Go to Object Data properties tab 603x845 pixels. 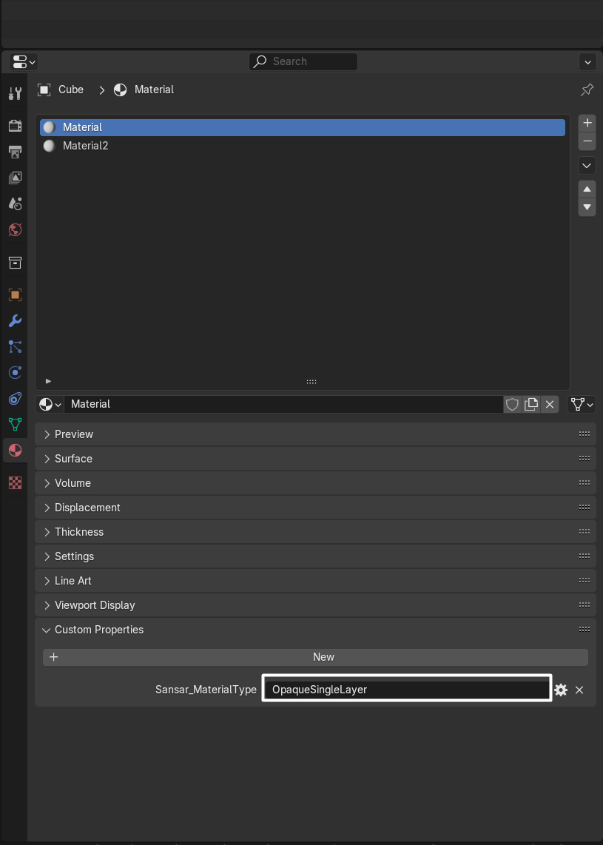pyautogui.click(x=15, y=424)
